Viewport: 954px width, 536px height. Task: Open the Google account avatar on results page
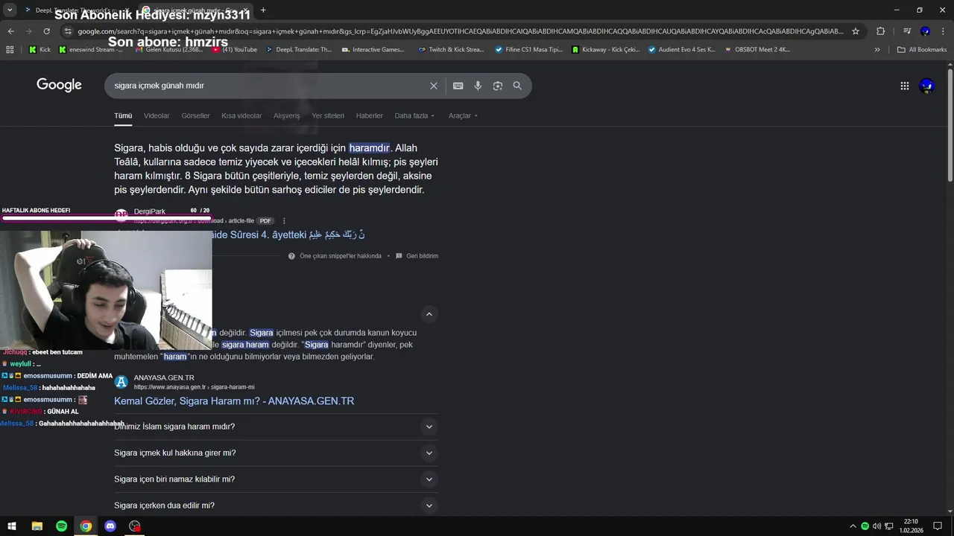click(926, 86)
